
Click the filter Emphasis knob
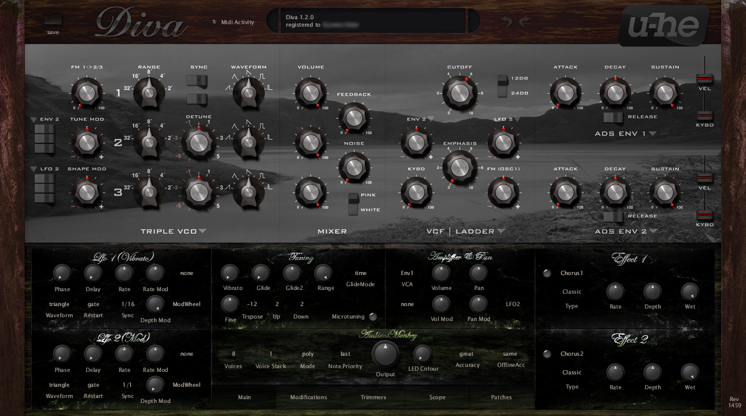click(459, 168)
